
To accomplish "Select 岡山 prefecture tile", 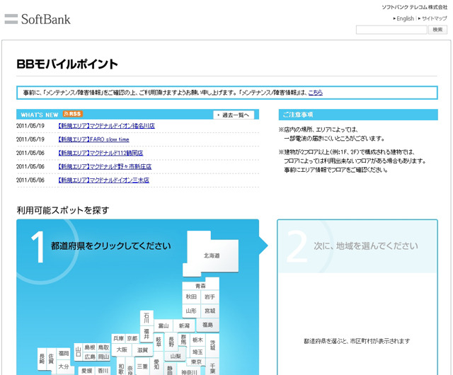I will [103, 357].
